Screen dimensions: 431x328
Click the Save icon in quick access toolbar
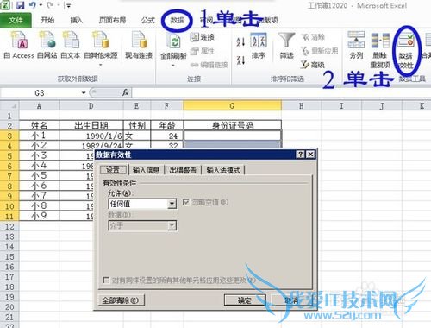click(20, 5)
